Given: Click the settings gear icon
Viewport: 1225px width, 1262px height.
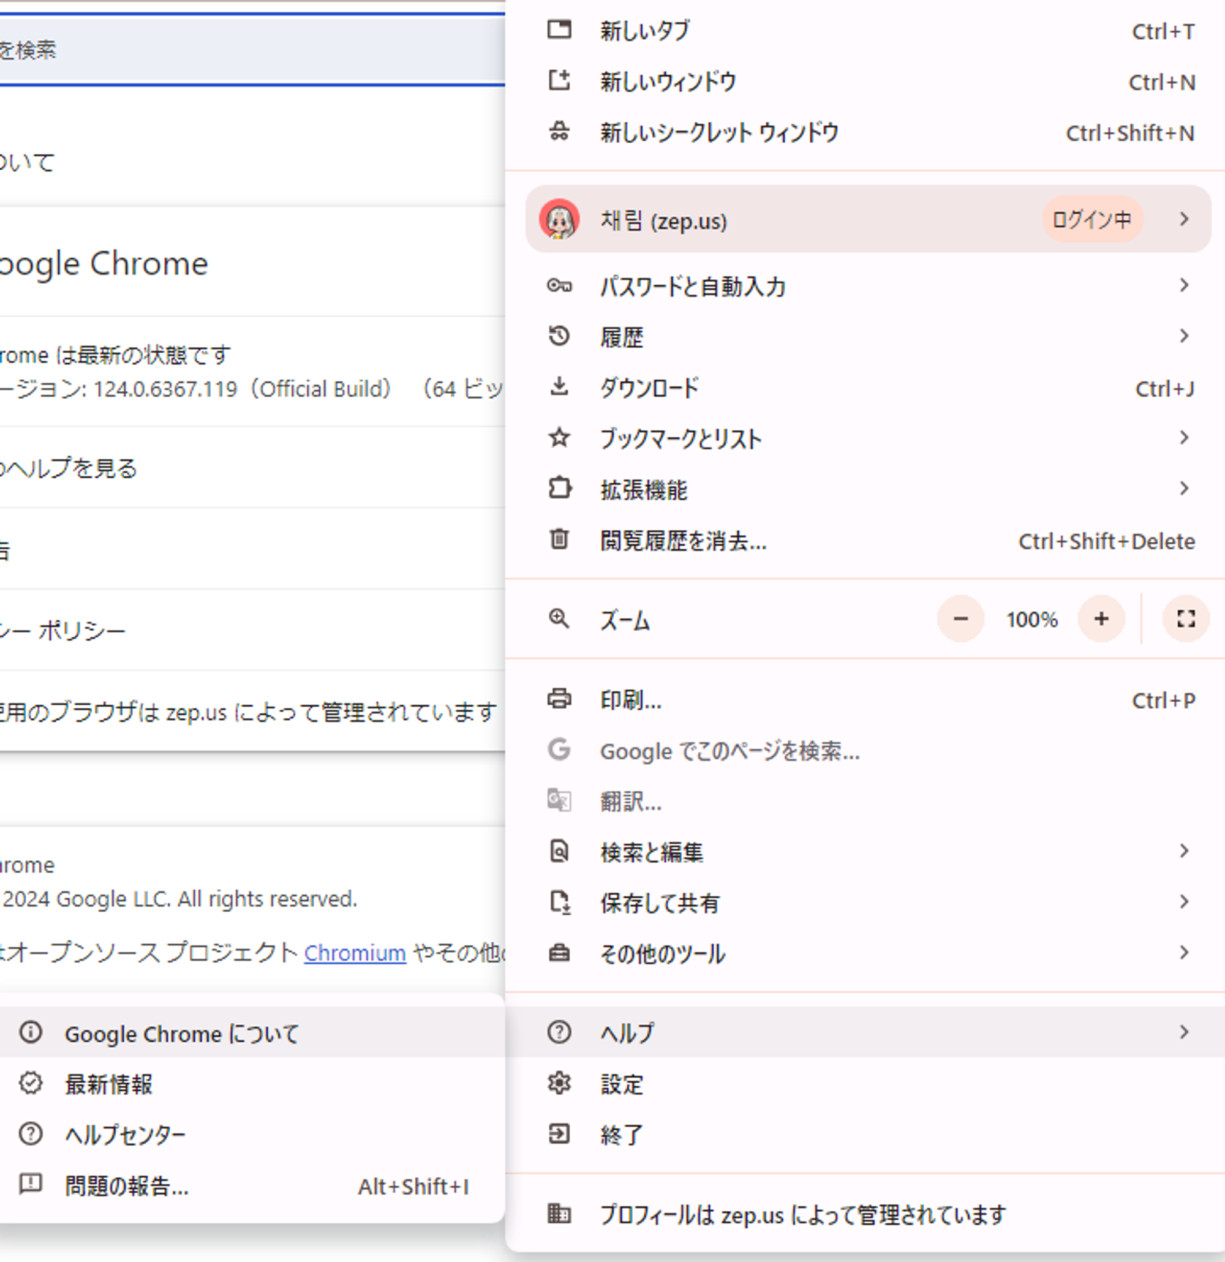Looking at the screenshot, I should tap(559, 1084).
